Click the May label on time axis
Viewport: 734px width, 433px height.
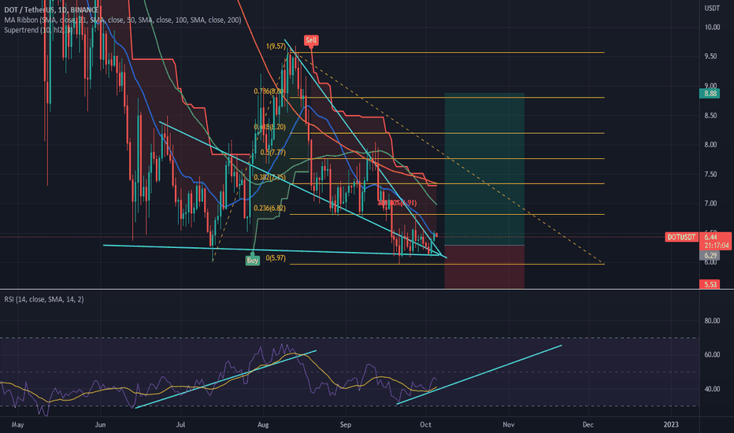click(17, 424)
